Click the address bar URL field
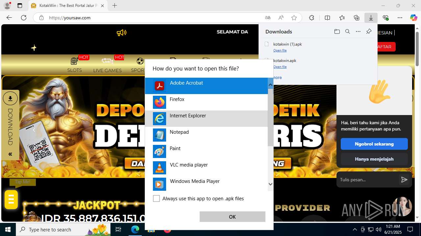Viewport: 421px width, 236px height. click(155, 18)
